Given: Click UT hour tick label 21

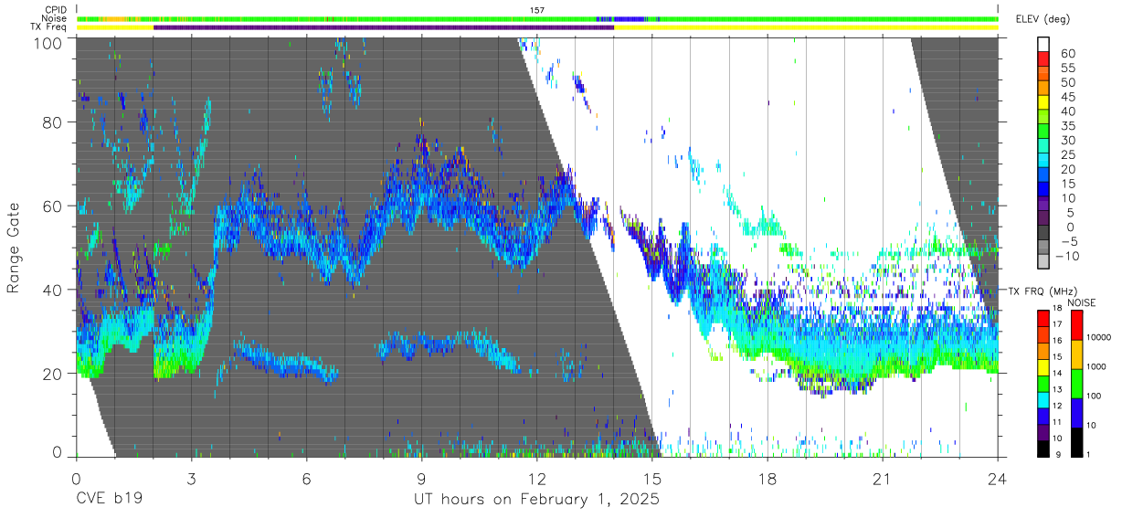Looking at the screenshot, I should 883,479.
